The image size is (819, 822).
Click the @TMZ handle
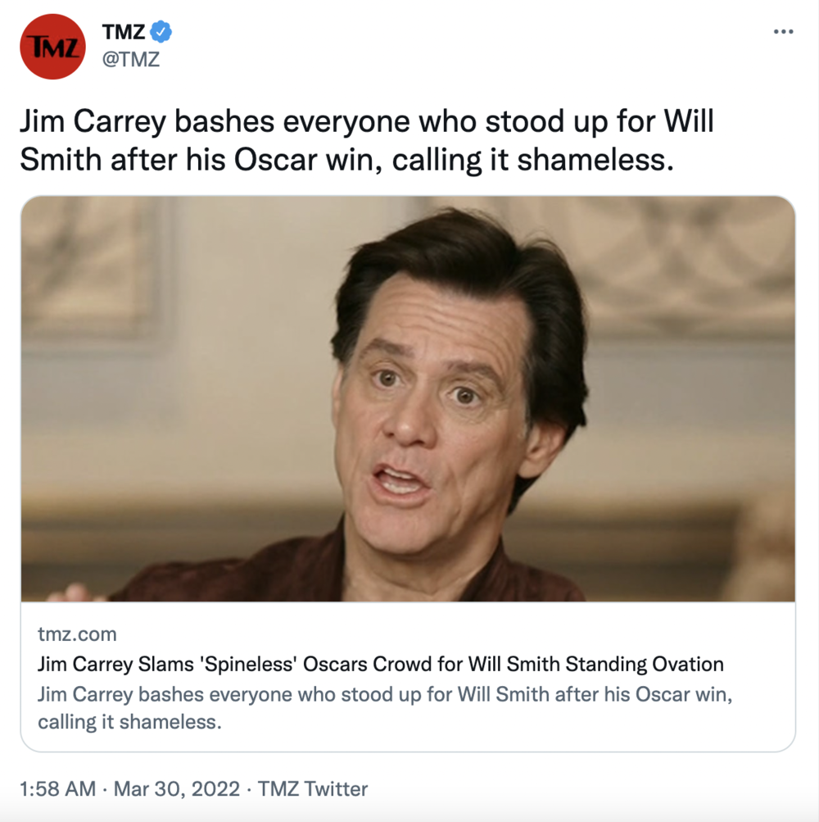pyautogui.click(x=129, y=60)
